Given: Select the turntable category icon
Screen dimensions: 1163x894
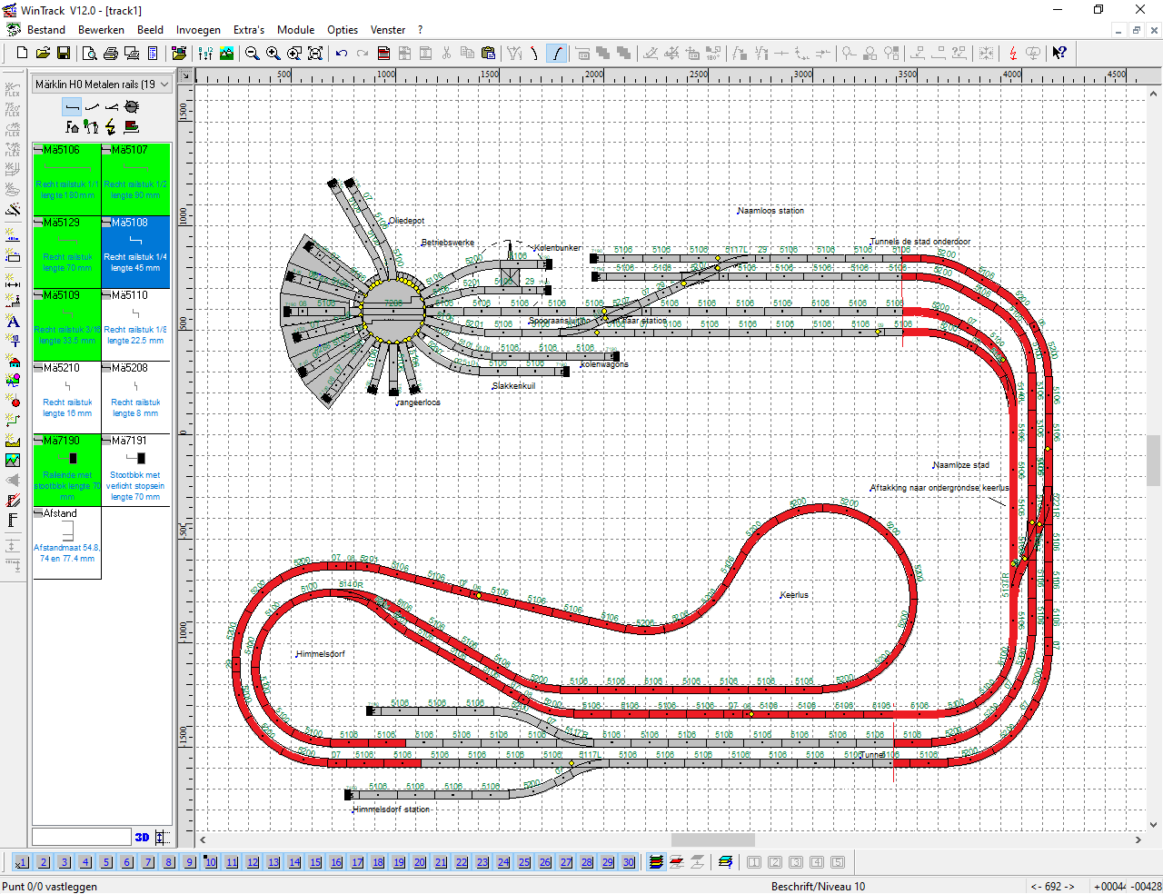Looking at the screenshot, I should 132,107.
